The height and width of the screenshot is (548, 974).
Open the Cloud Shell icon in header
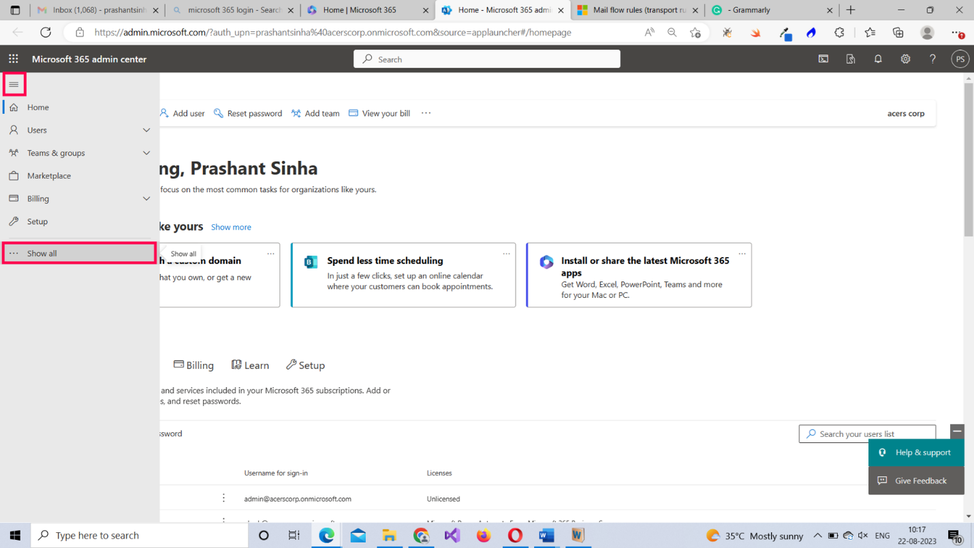coord(823,59)
